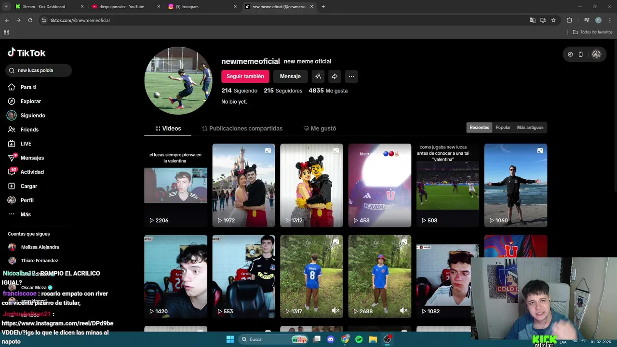Click the TikTok logo in the sidebar
Viewport: 617px width, 347px height.
click(27, 53)
